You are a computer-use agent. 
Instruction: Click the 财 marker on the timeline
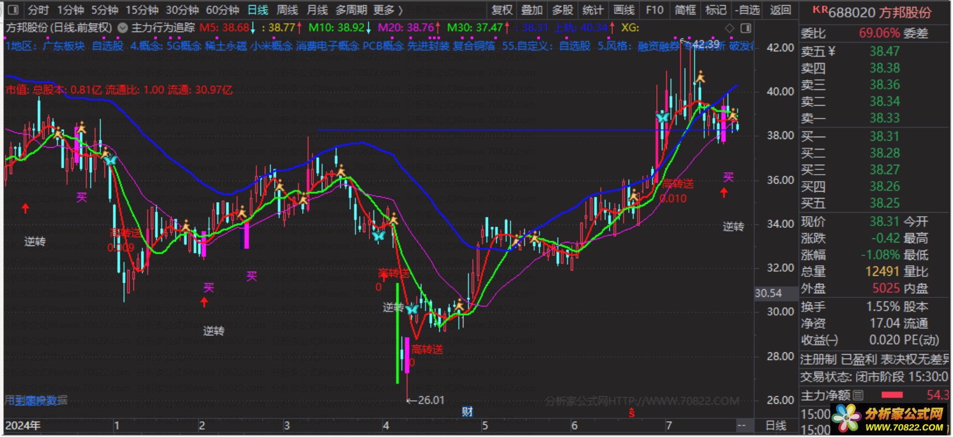[467, 412]
